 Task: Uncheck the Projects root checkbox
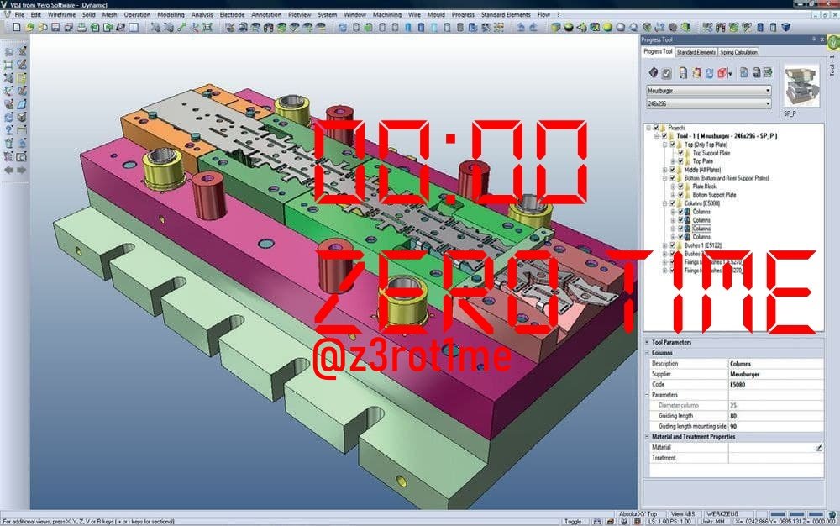coord(656,128)
